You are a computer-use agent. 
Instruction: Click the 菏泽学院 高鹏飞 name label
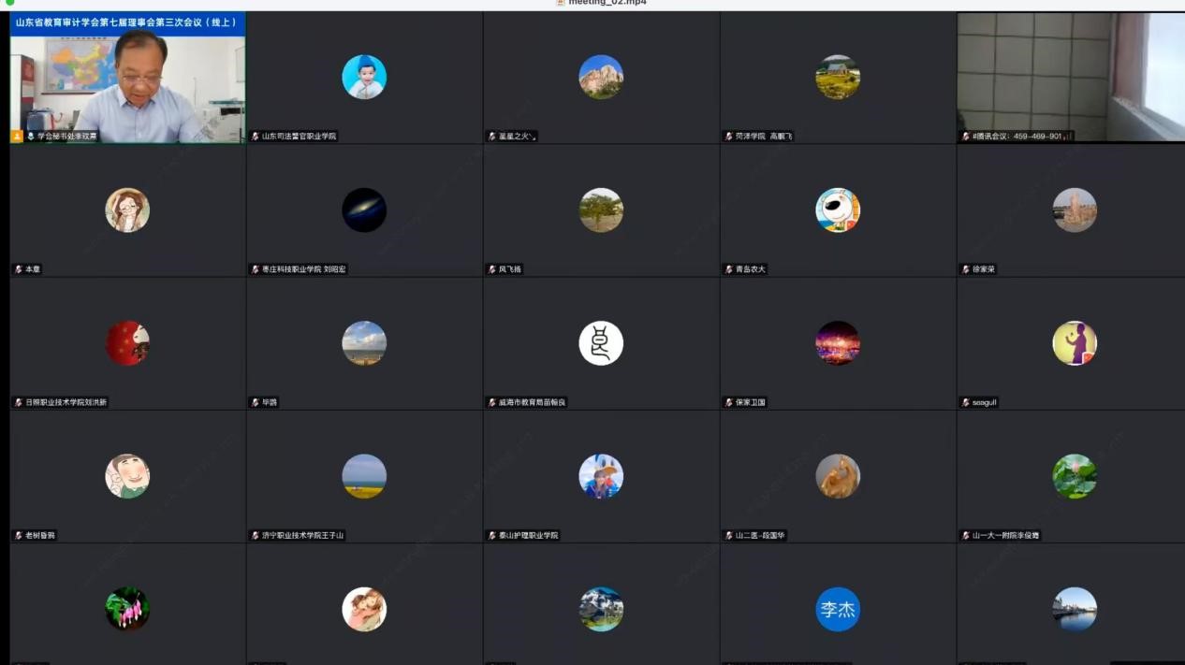point(762,137)
